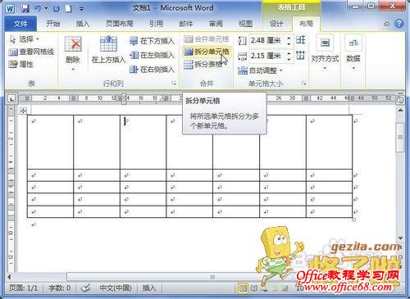Click 在左侧插入
410x299 pixels.
click(152, 55)
